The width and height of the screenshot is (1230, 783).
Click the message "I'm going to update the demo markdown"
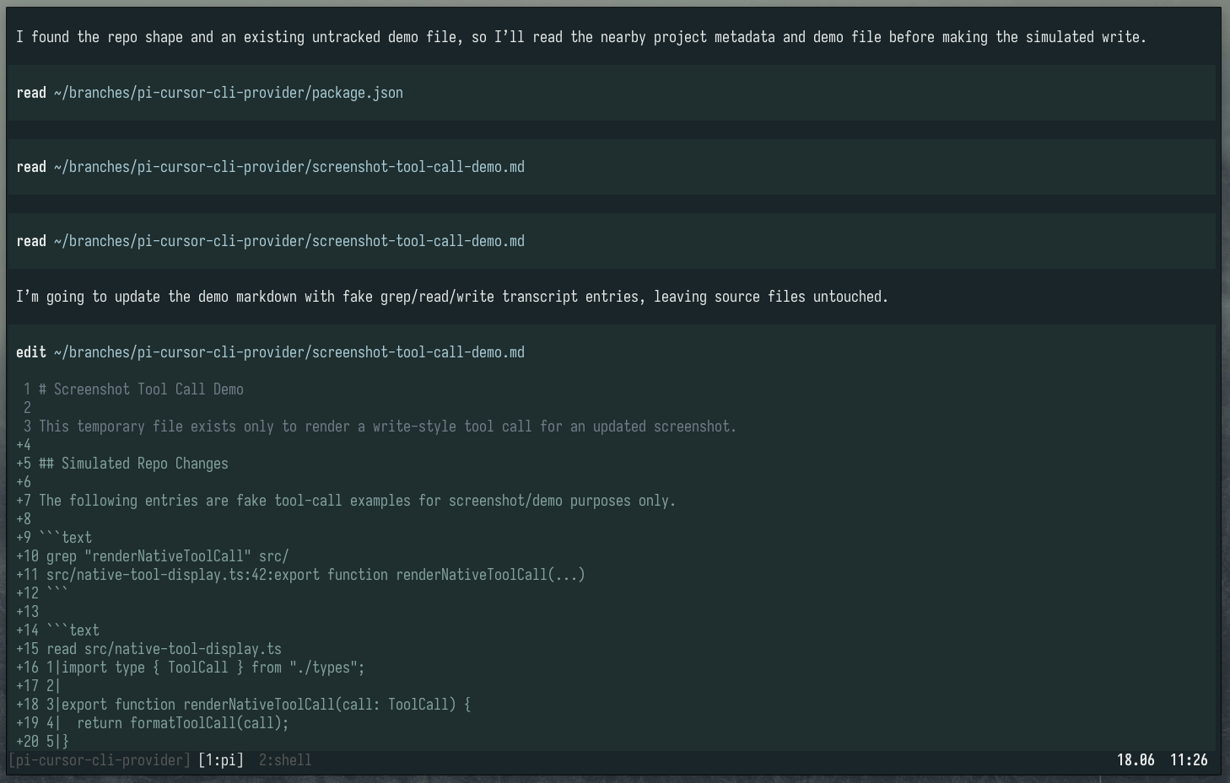tap(452, 297)
